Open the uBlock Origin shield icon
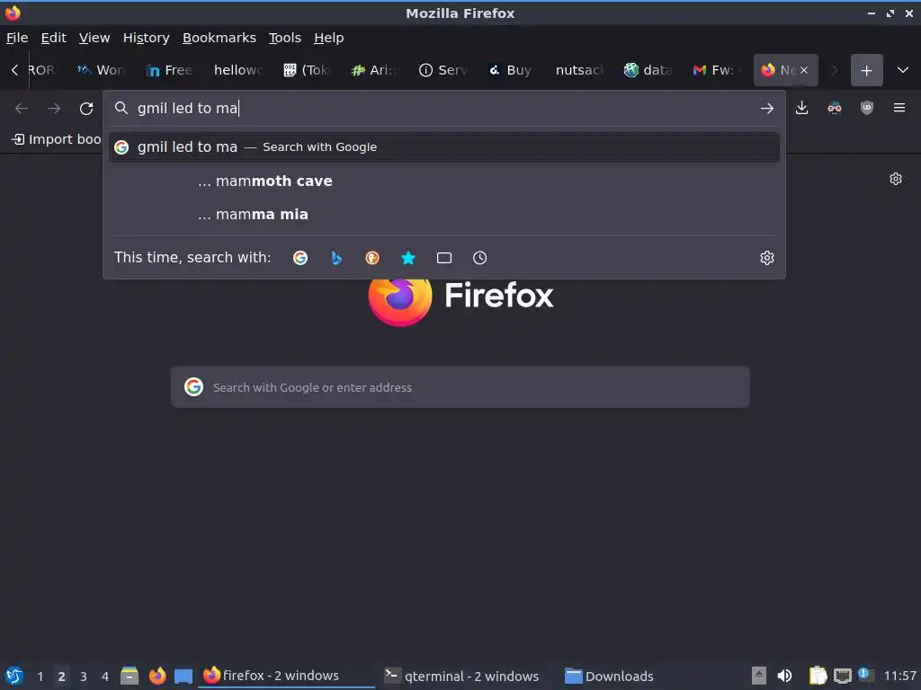 pyautogui.click(x=867, y=108)
